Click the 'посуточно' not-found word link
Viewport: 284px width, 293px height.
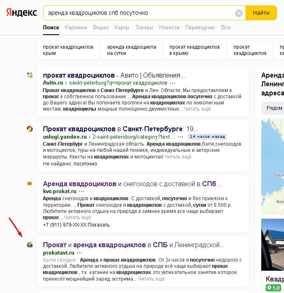point(86,164)
